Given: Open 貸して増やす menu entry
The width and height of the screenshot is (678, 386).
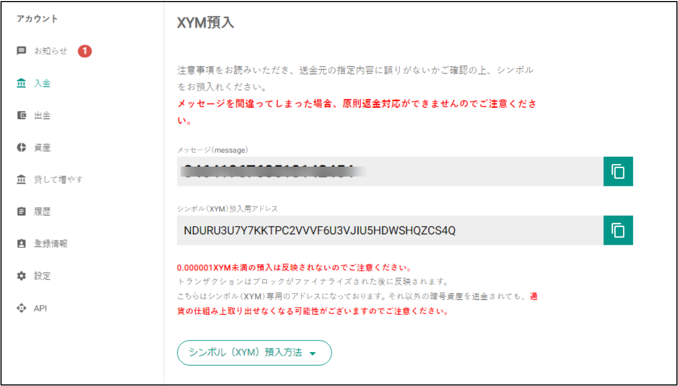Looking at the screenshot, I should pyautogui.click(x=59, y=180).
